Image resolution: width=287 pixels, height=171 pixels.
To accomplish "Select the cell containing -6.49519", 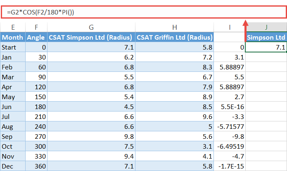I will click(230, 146).
